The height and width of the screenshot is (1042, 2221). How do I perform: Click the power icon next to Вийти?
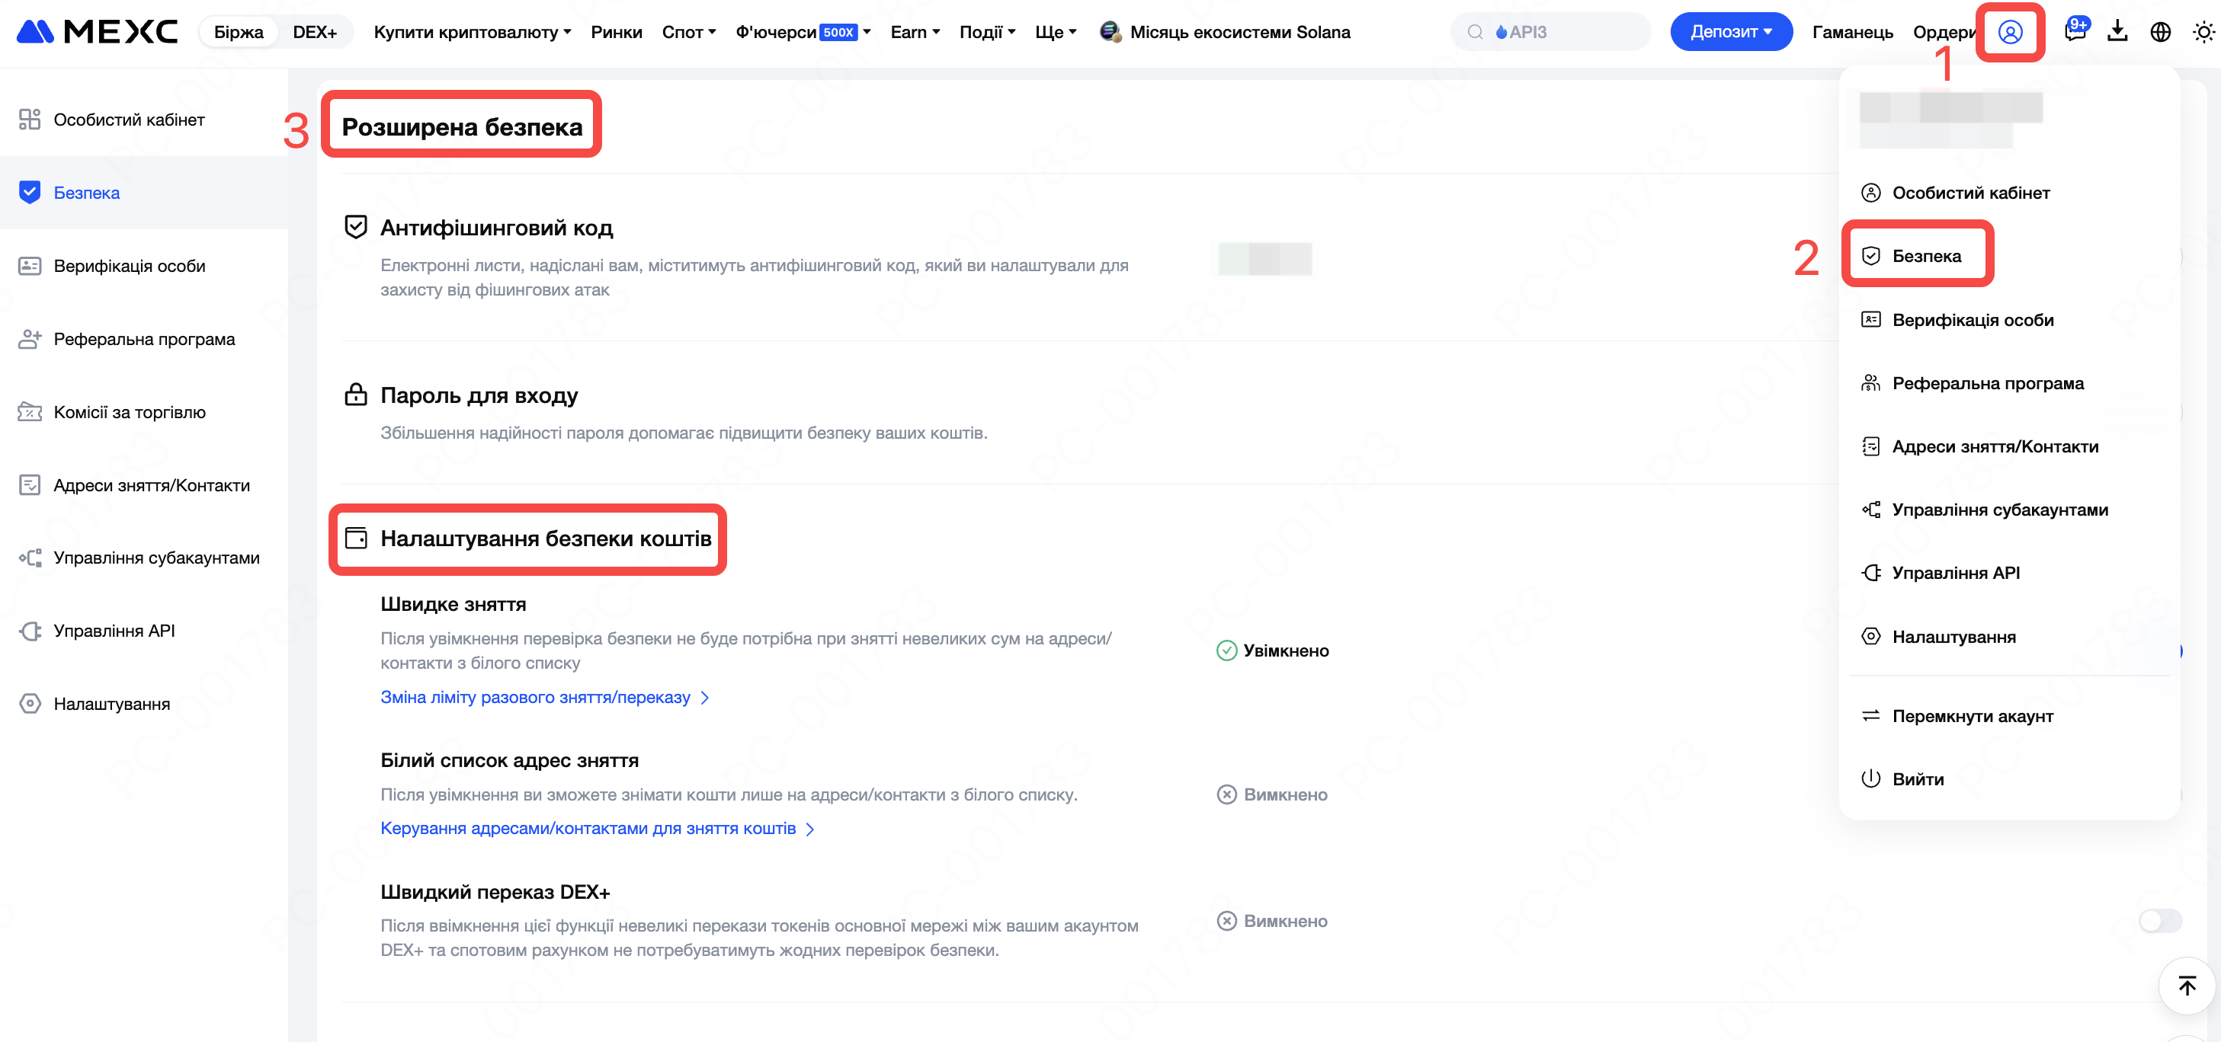point(1870,779)
